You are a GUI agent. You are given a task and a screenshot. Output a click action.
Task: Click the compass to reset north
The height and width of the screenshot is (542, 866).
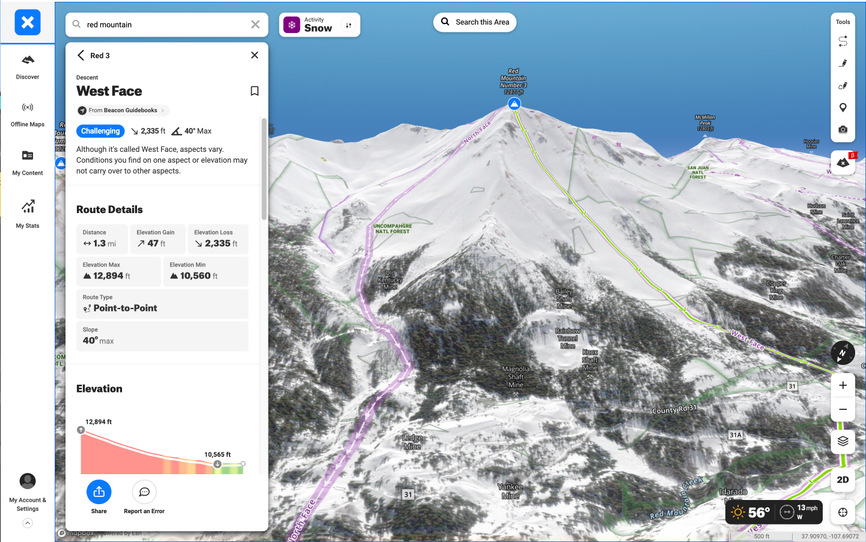tap(843, 353)
